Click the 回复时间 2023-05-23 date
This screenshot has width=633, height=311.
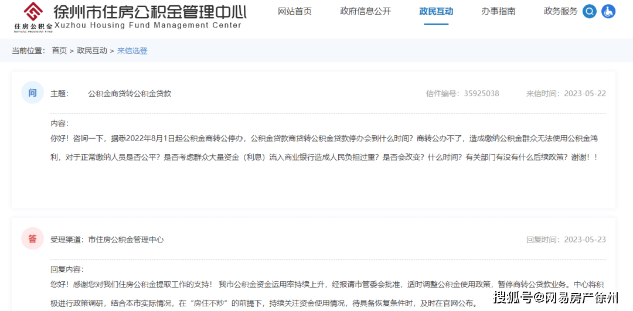[584, 240]
